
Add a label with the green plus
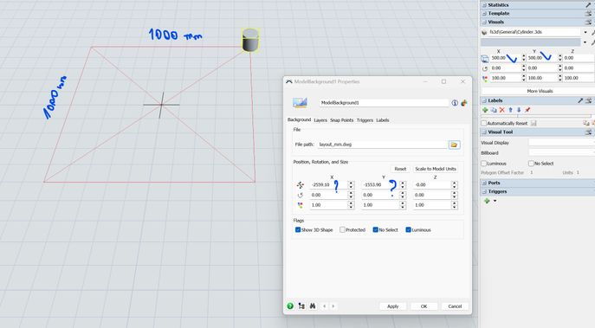[485, 110]
